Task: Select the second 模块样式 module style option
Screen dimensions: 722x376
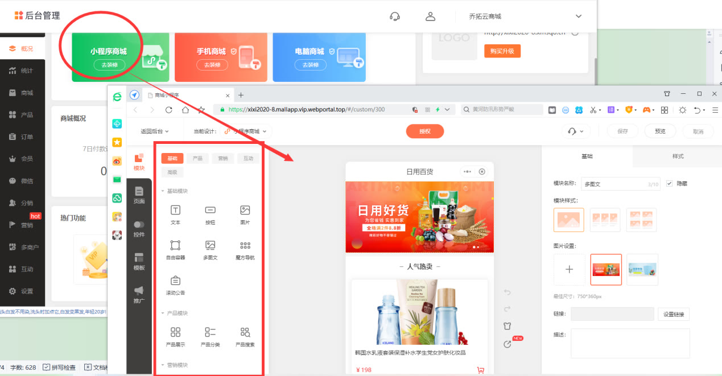Action: [605, 220]
